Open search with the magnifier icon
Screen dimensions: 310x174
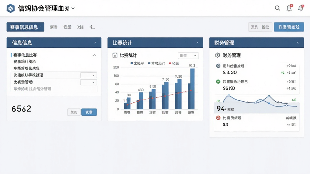[x=277, y=8]
